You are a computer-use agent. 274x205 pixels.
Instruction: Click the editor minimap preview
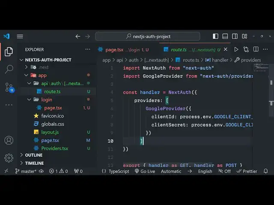[x=261, y=67]
